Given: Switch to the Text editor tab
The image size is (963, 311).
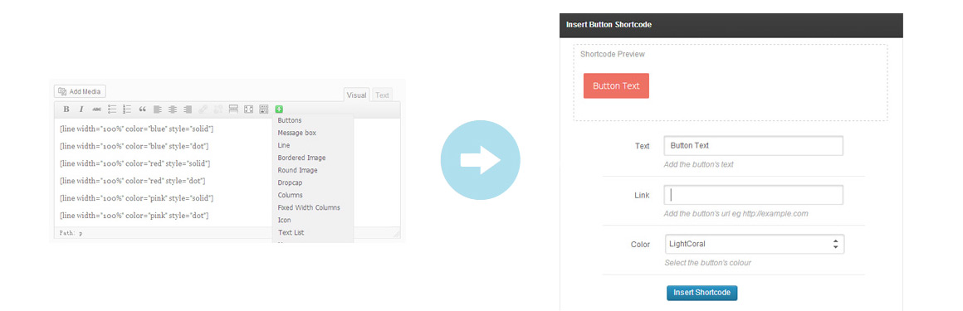Looking at the screenshot, I should [x=382, y=95].
